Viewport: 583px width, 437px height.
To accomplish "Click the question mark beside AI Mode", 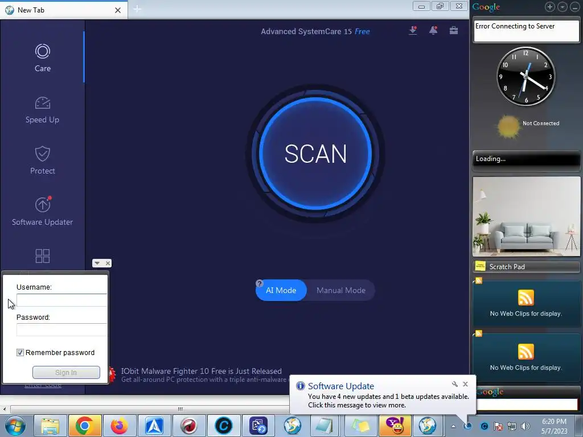I will (x=260, y=283).
